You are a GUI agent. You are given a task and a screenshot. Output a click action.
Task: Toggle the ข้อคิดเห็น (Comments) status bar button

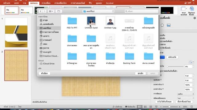(x=130, y=107)
